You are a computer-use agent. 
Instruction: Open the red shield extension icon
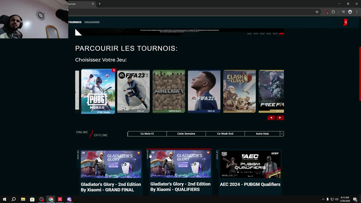[x=326, y=12]
